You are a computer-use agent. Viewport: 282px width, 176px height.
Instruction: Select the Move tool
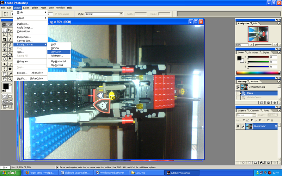pos(10,30)
